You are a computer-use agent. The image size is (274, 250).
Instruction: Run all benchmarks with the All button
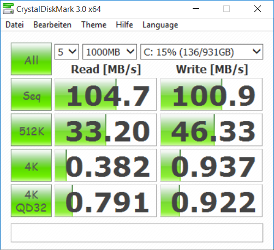(x=31, y=59)
